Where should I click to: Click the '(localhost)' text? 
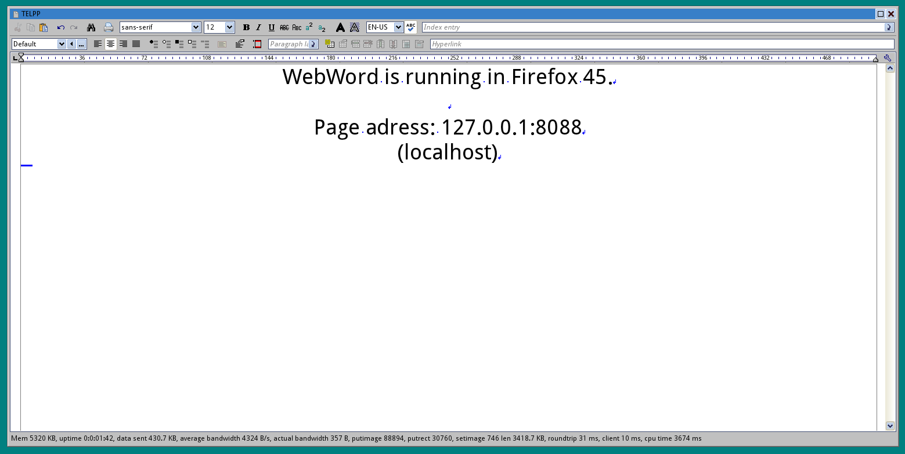[x=448, y=152]
